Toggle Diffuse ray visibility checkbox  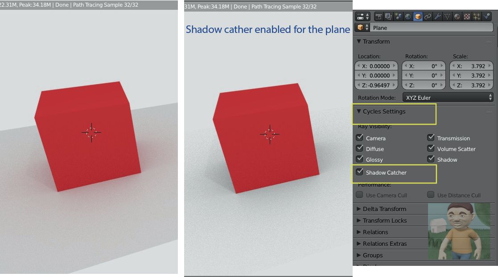(x=359, y=148)
